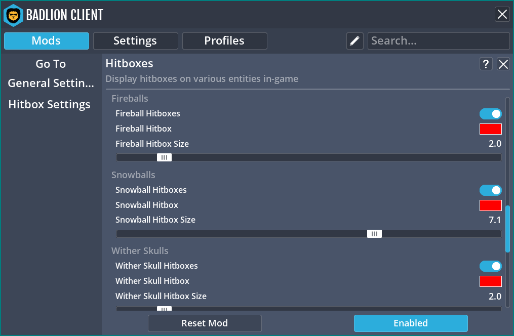This screenshot has height=336, width=514.
Task: Click the Wither Skull Hitbox Size value 2.0
Action: point(495,297)
